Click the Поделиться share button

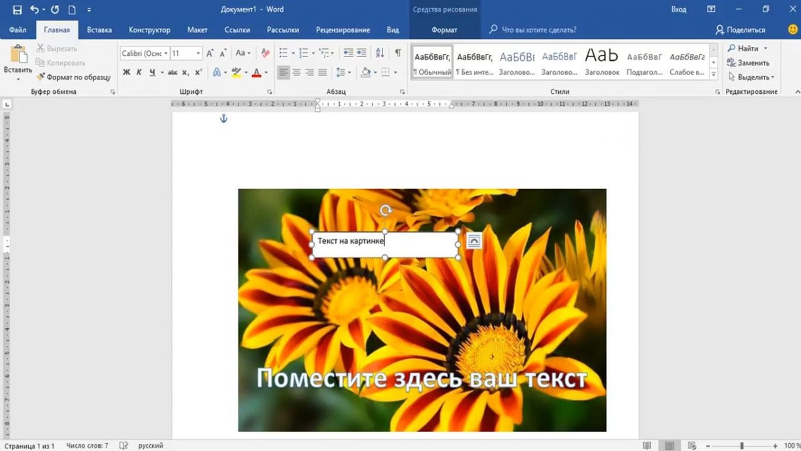(x=740, y=29)
